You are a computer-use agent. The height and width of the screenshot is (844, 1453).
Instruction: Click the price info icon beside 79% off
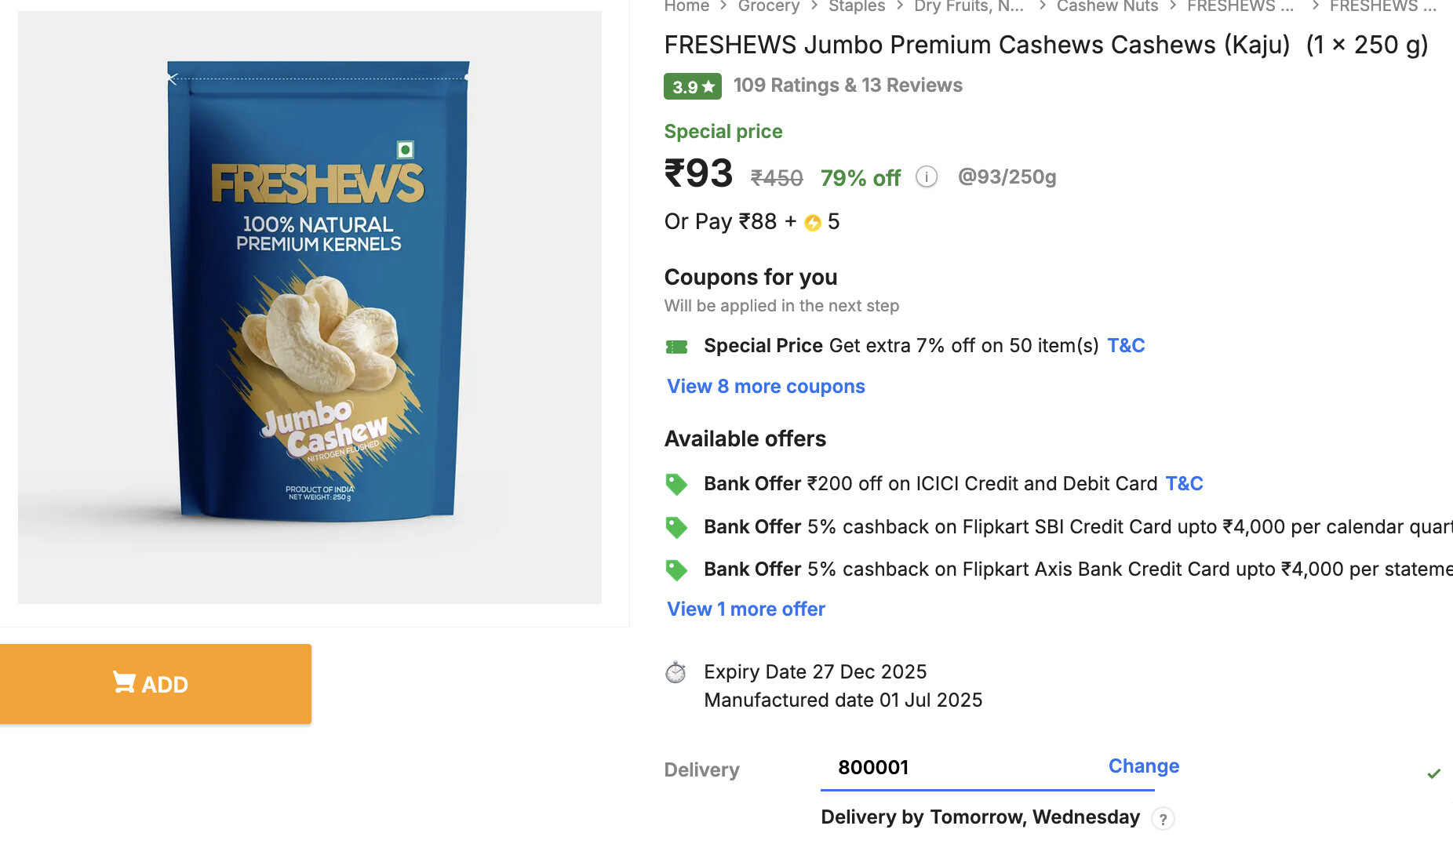(x=927, y=177)
